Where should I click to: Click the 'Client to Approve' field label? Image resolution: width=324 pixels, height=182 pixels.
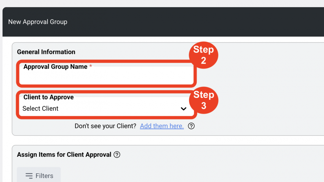[49, 97]
